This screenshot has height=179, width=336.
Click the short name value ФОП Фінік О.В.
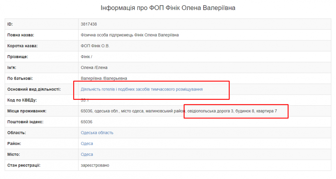pyautogui.click(x=95, y=46)
